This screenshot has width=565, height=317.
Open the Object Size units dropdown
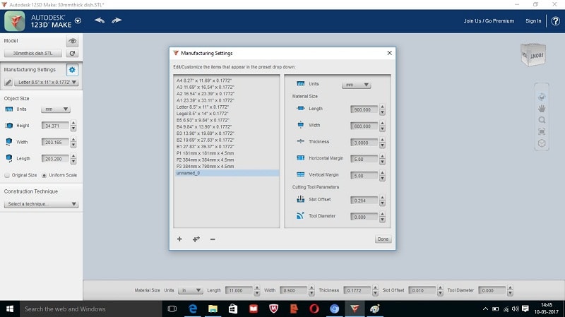(x=56, y=109)
